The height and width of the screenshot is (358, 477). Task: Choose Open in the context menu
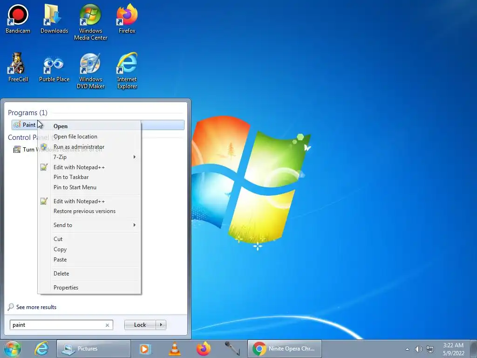pos(89,126)
